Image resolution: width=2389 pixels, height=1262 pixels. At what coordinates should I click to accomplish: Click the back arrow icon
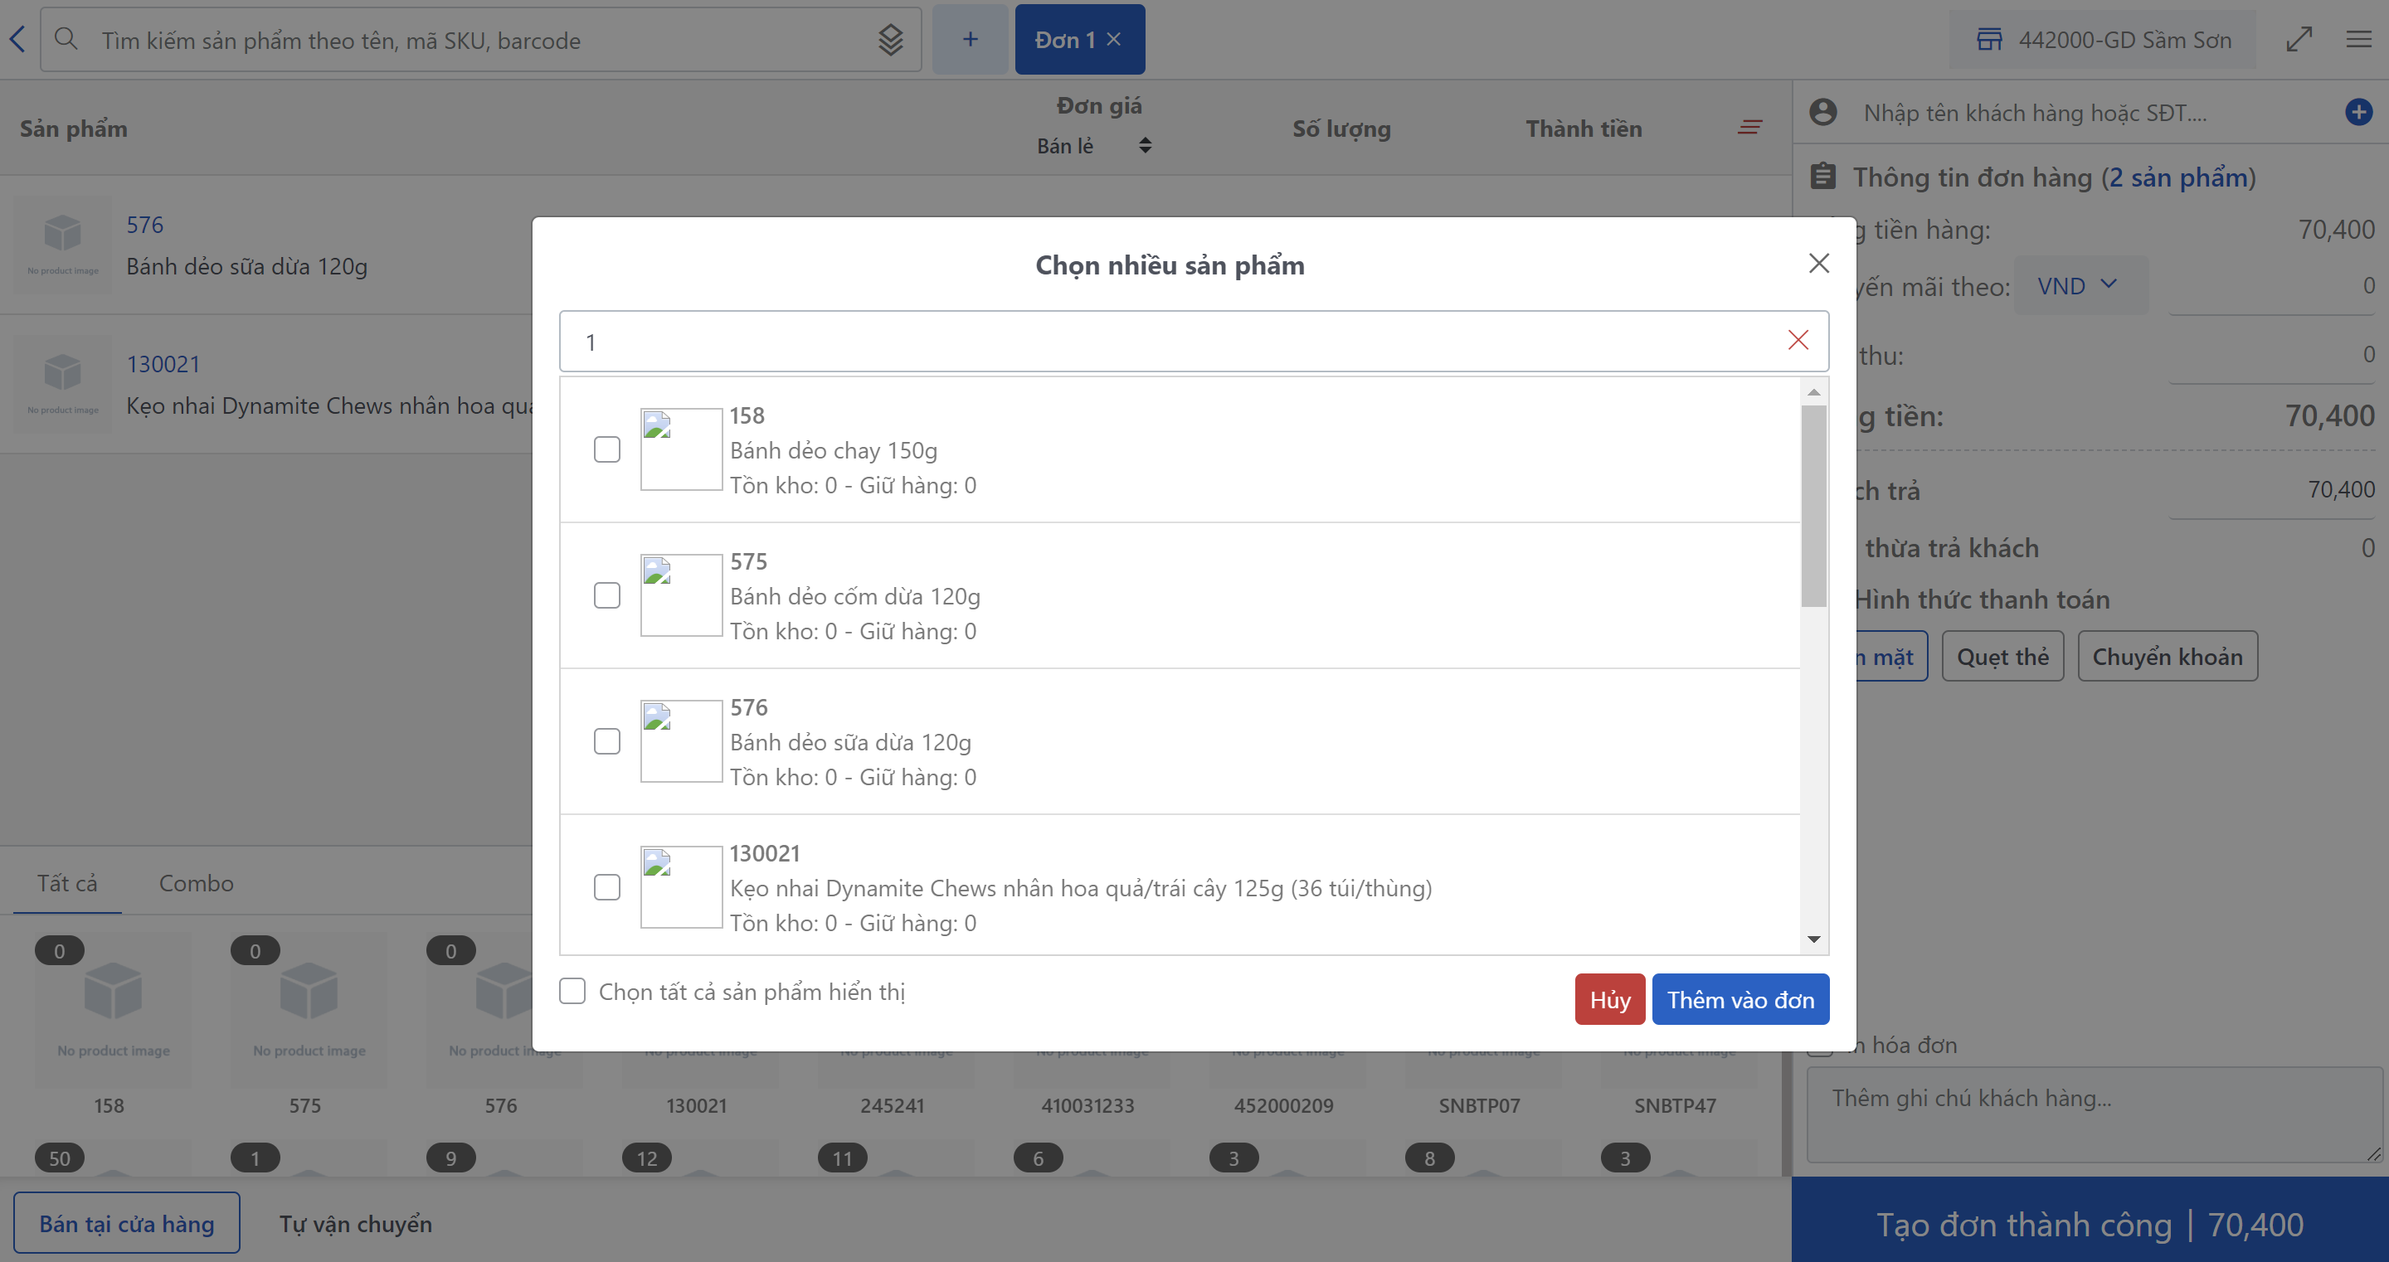coord(17,39)
